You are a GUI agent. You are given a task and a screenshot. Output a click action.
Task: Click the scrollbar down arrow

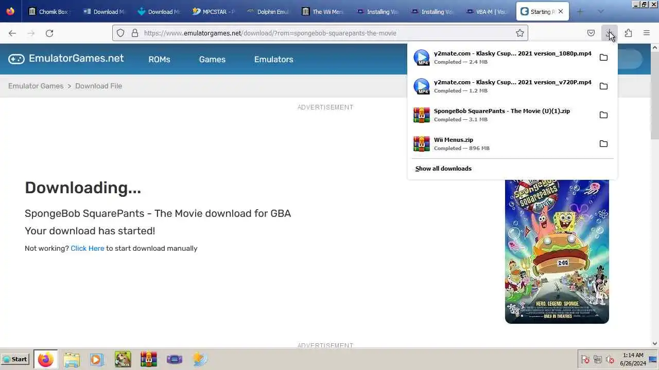tap(655, 344)
